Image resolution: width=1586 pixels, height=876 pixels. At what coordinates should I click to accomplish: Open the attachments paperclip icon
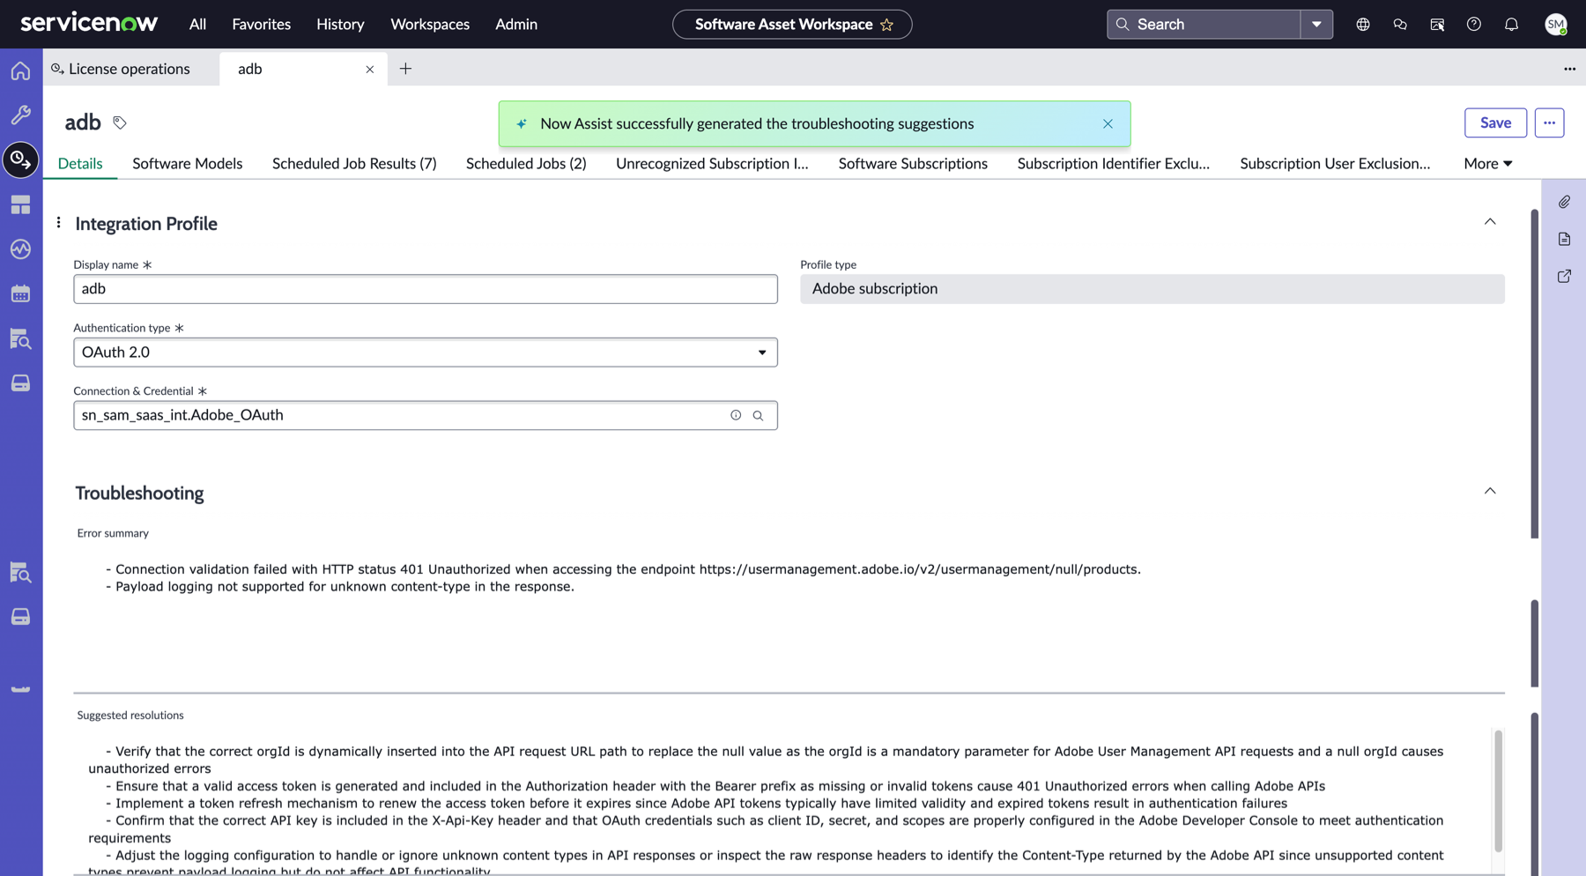(1564, 202)
